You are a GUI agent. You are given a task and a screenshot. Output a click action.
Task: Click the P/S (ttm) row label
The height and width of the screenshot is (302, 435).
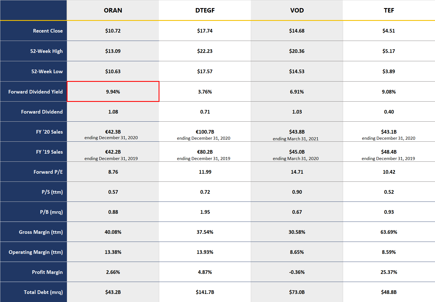[x=52, y=192]
